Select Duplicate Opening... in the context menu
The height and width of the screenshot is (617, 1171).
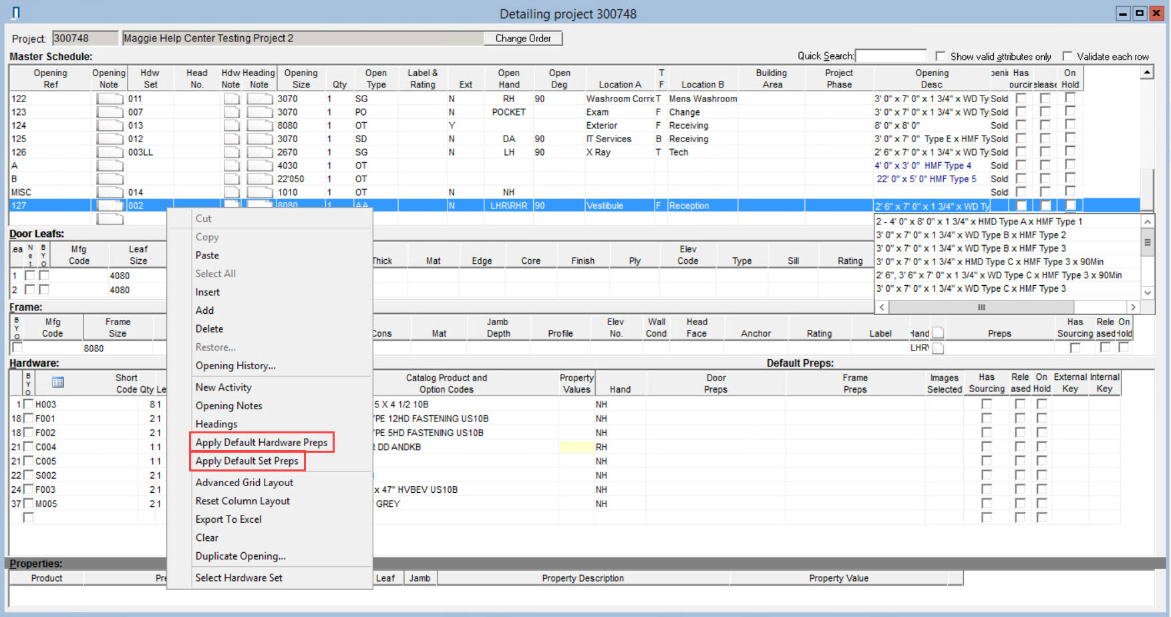click(x=240, y=556)
